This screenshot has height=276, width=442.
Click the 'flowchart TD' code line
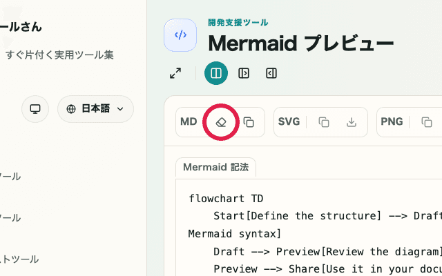click(226, 199)
